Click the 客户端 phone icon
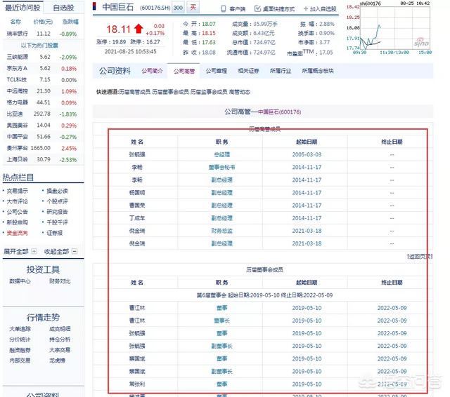The width and height of the screenshot is (450, 397). [x=224, y=9]
